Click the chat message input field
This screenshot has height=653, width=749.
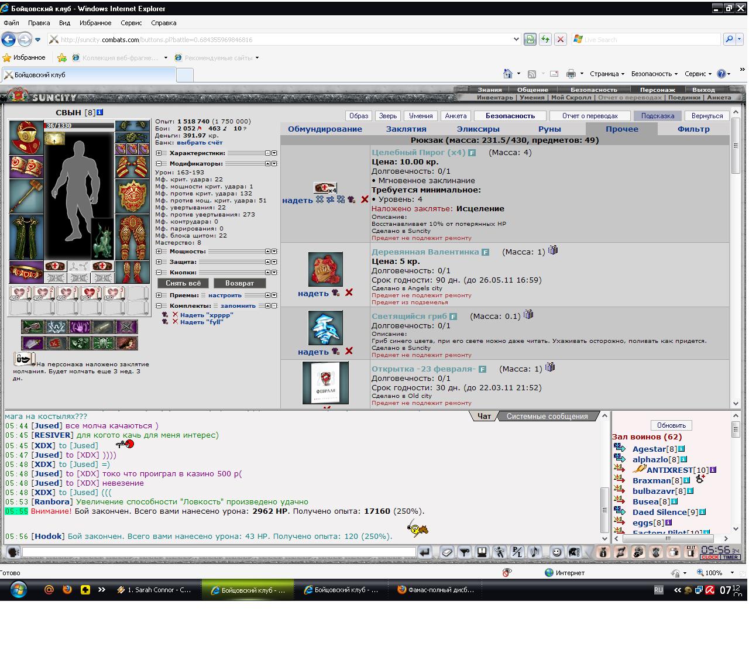(x=219, y=552)
